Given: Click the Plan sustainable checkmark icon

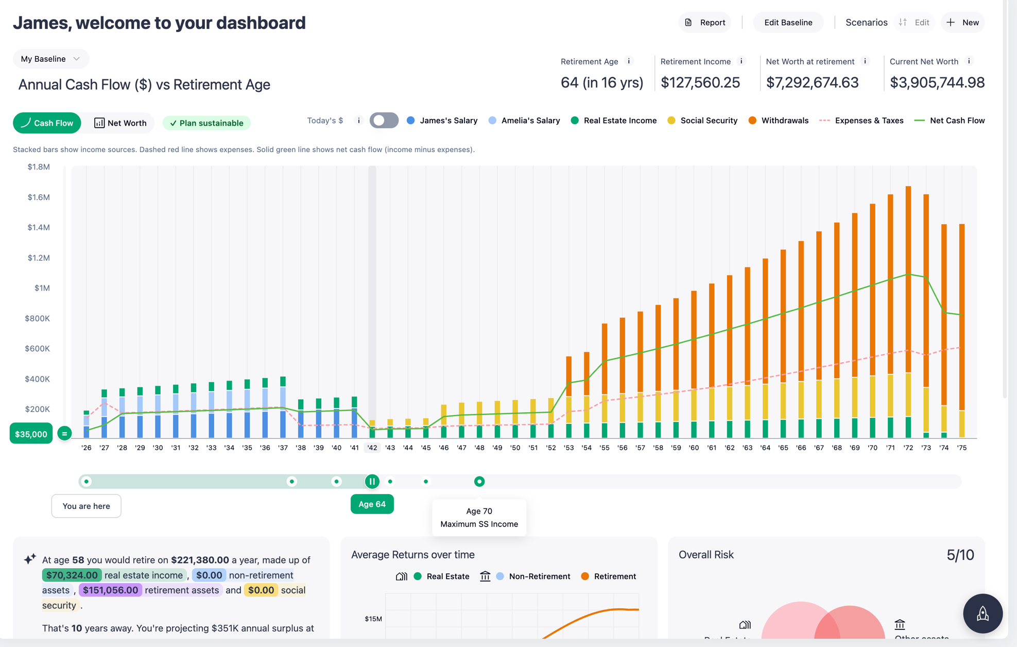Looking at the screenshot, I should pos(173,123).
